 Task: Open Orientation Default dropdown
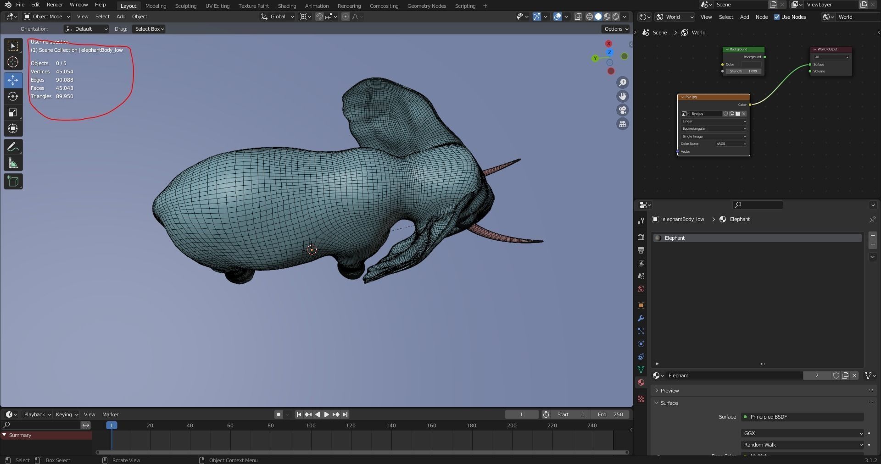(86, 29)
